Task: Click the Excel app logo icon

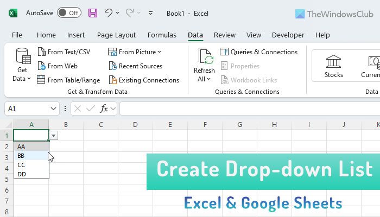Action: pos(13,13)
